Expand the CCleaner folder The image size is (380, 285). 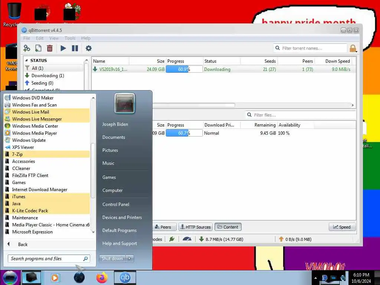point(47,168)
